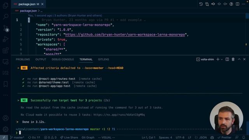Show additional activity bar views
This screenshot has height=140, width=249.
point(5,95)
